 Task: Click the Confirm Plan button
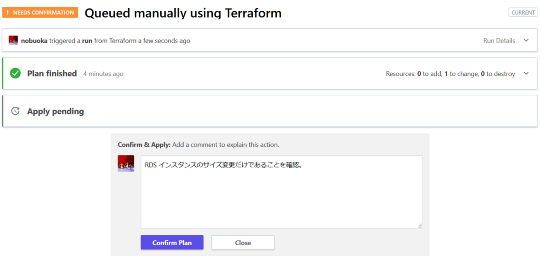172,242
